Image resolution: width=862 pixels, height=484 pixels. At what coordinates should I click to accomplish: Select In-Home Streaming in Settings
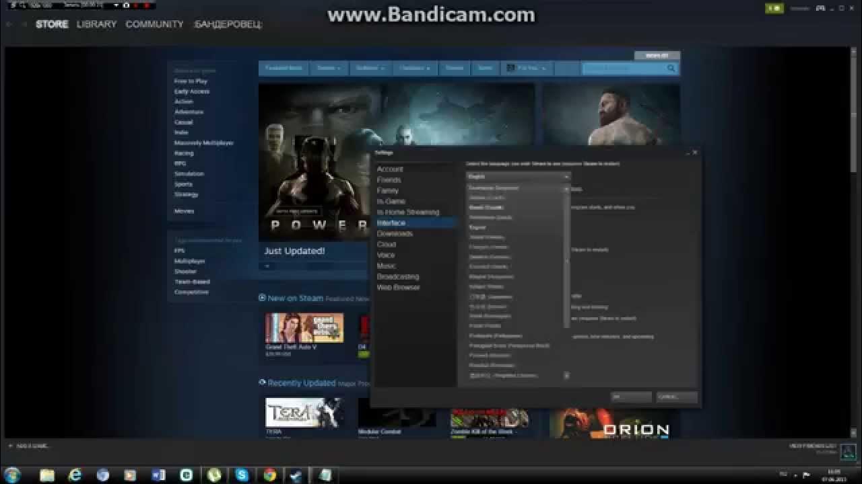(407, 212)
